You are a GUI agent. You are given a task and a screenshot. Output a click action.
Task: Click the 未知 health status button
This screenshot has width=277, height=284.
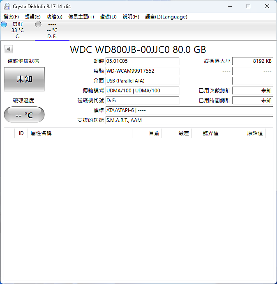pyautogui.click(x=24, y=79)
